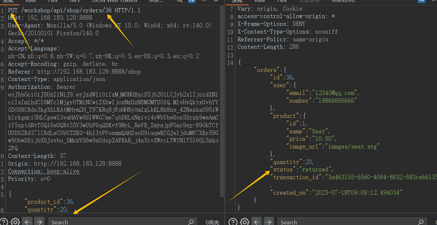Viewport: 437px width, 225px height.
Task: Click the image_url value images/seat.svg
Action: coord(353,147)
